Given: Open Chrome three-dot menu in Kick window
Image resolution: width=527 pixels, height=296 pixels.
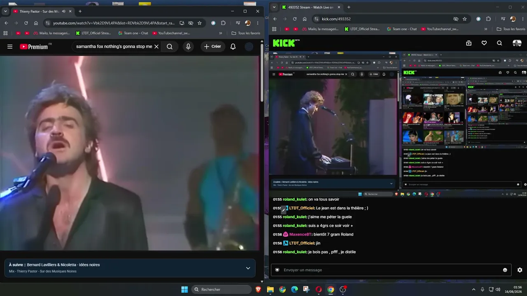Looking at the screenshot, I should (x=523, y=19).
